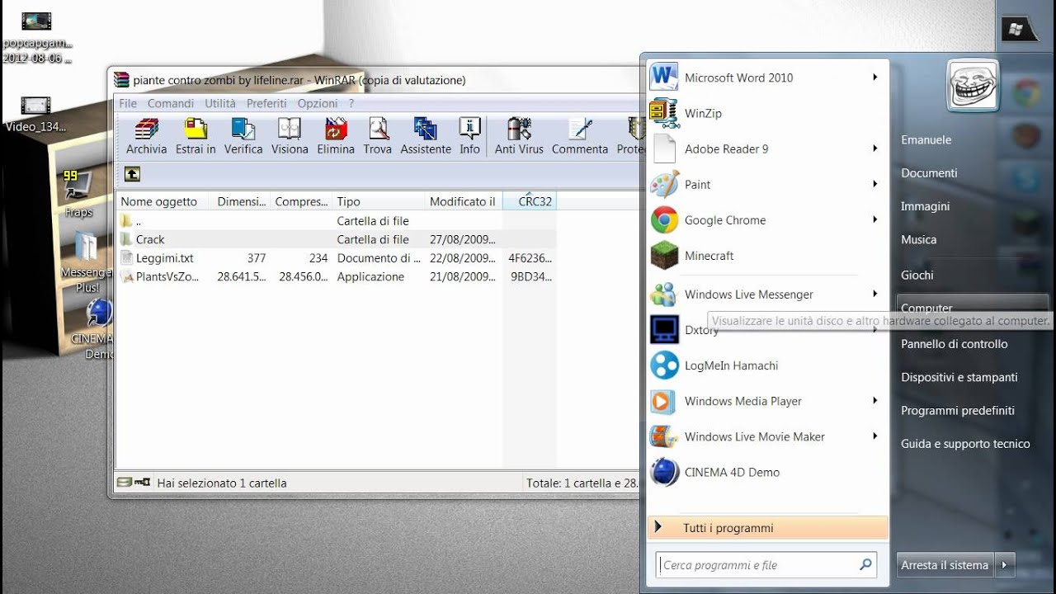Expand Adobe Reader 9 jump list arrow

click(x=874, y=148)
